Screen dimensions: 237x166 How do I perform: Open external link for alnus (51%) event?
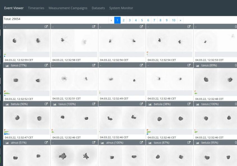pos(46,142)
